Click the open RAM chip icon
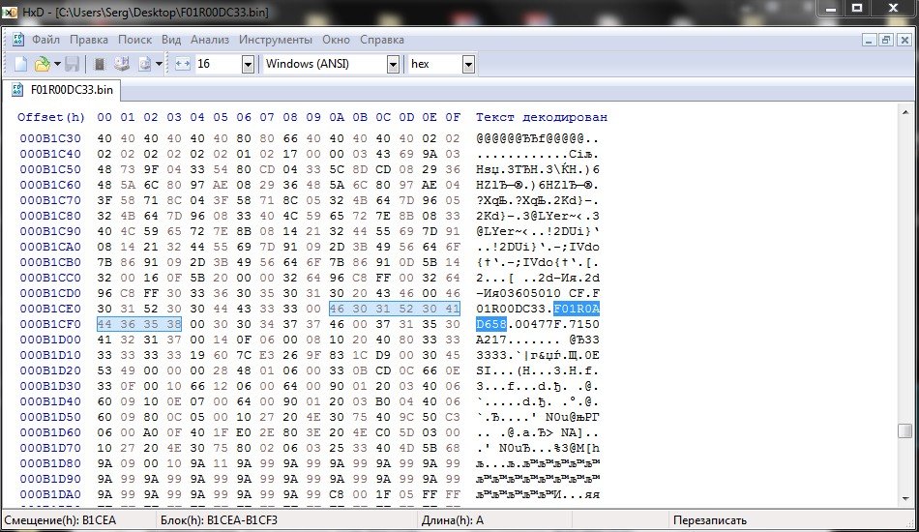Screen dimensions: 919x532 click(99, 64)
